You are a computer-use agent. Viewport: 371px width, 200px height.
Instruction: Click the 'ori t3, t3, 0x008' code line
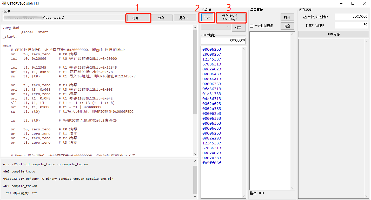click(62, 89)
